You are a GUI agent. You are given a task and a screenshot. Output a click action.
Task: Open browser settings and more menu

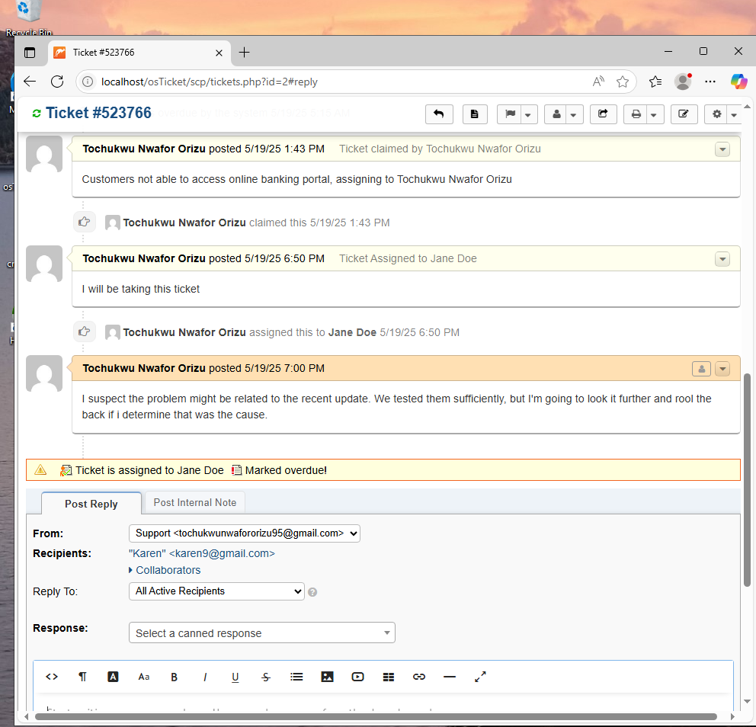(x=710, y=82)
